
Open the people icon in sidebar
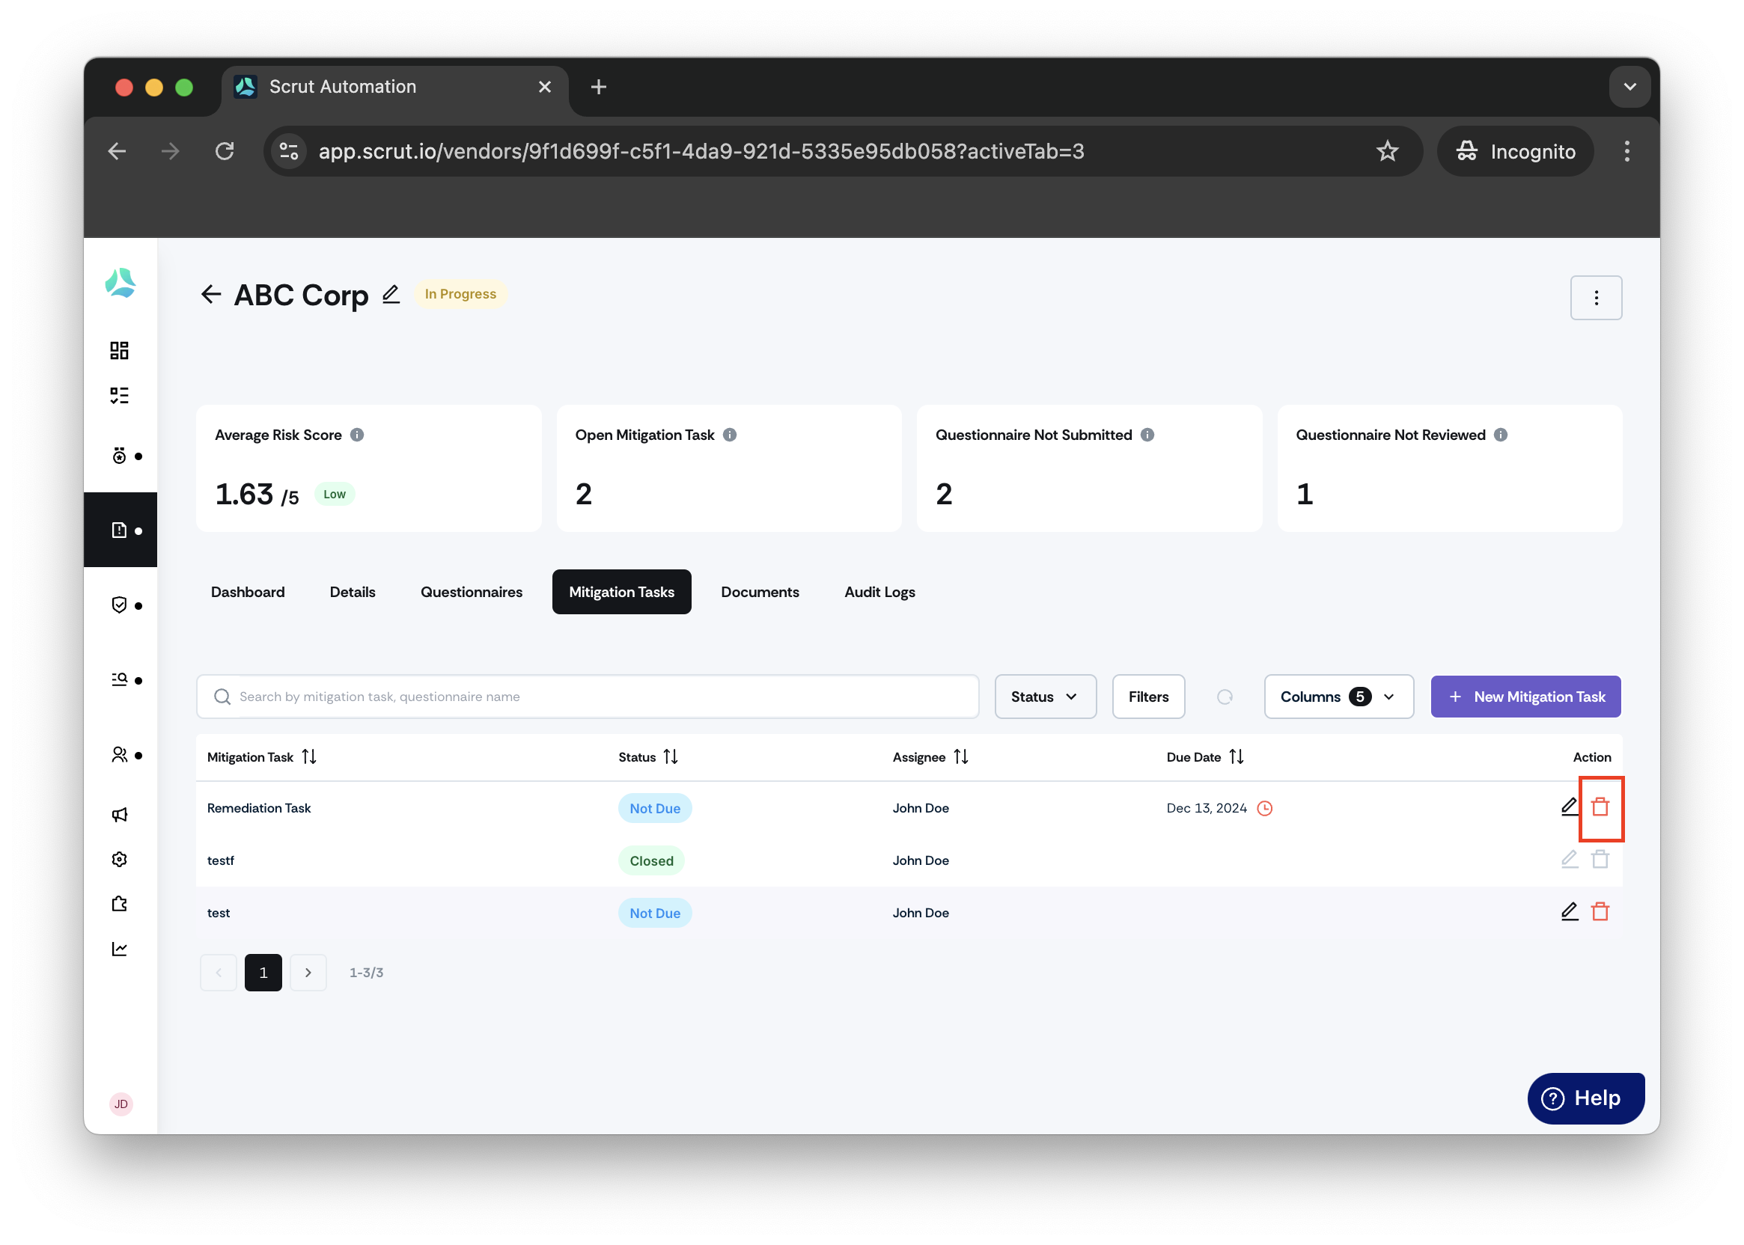pyautogui.click(x=119, y=755)
